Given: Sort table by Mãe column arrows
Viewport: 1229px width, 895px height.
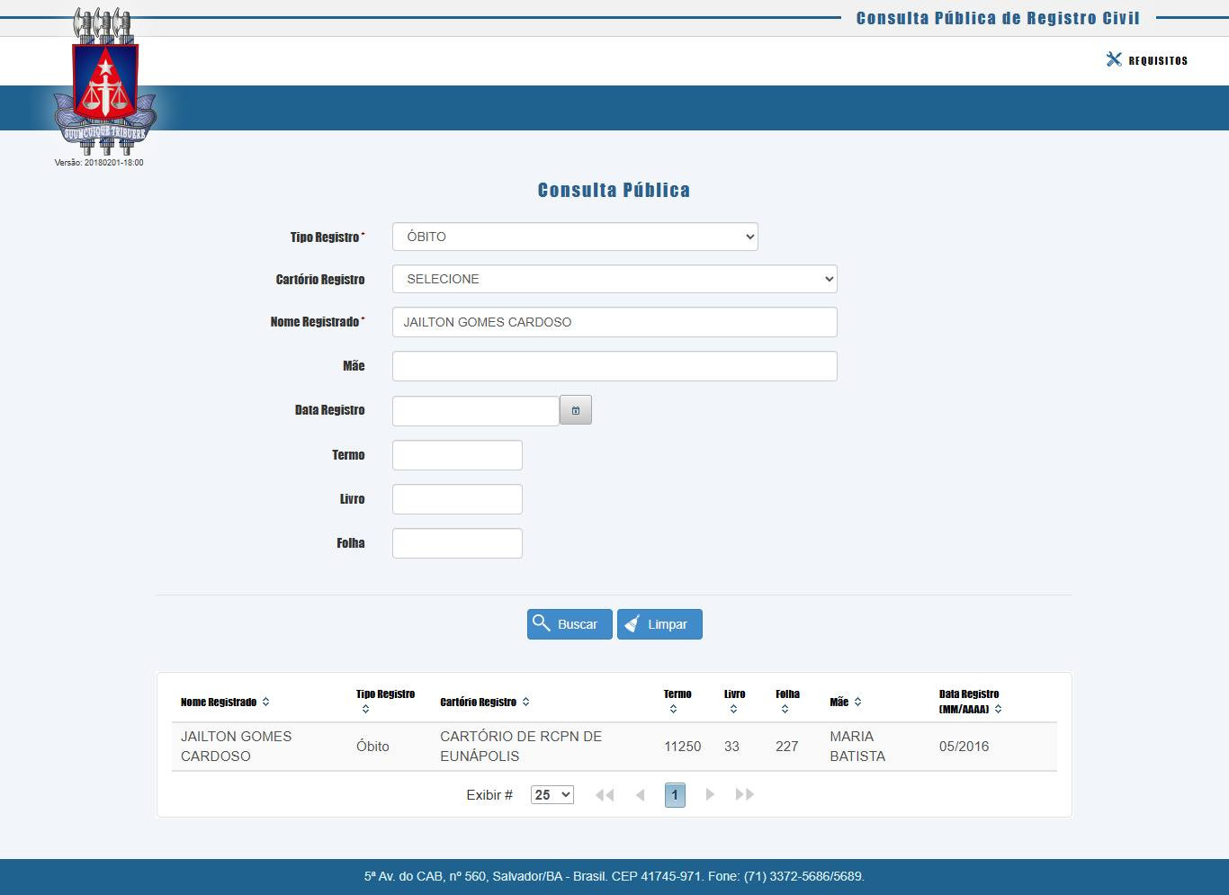Looking at the screenshot, I should click(857, 702).
